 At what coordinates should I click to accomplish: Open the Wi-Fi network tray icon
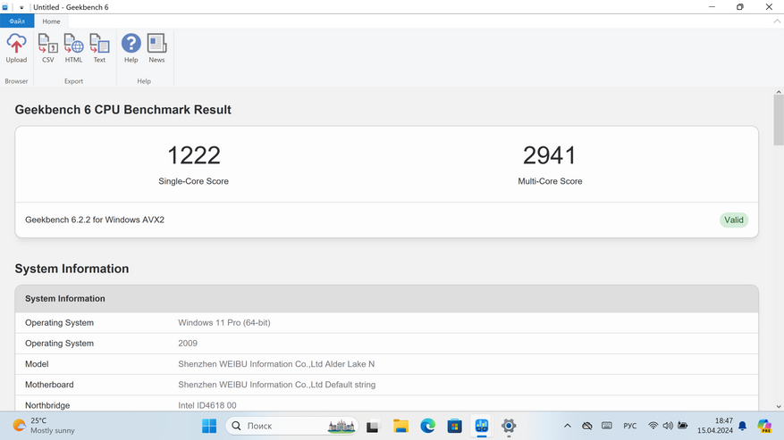653,426
